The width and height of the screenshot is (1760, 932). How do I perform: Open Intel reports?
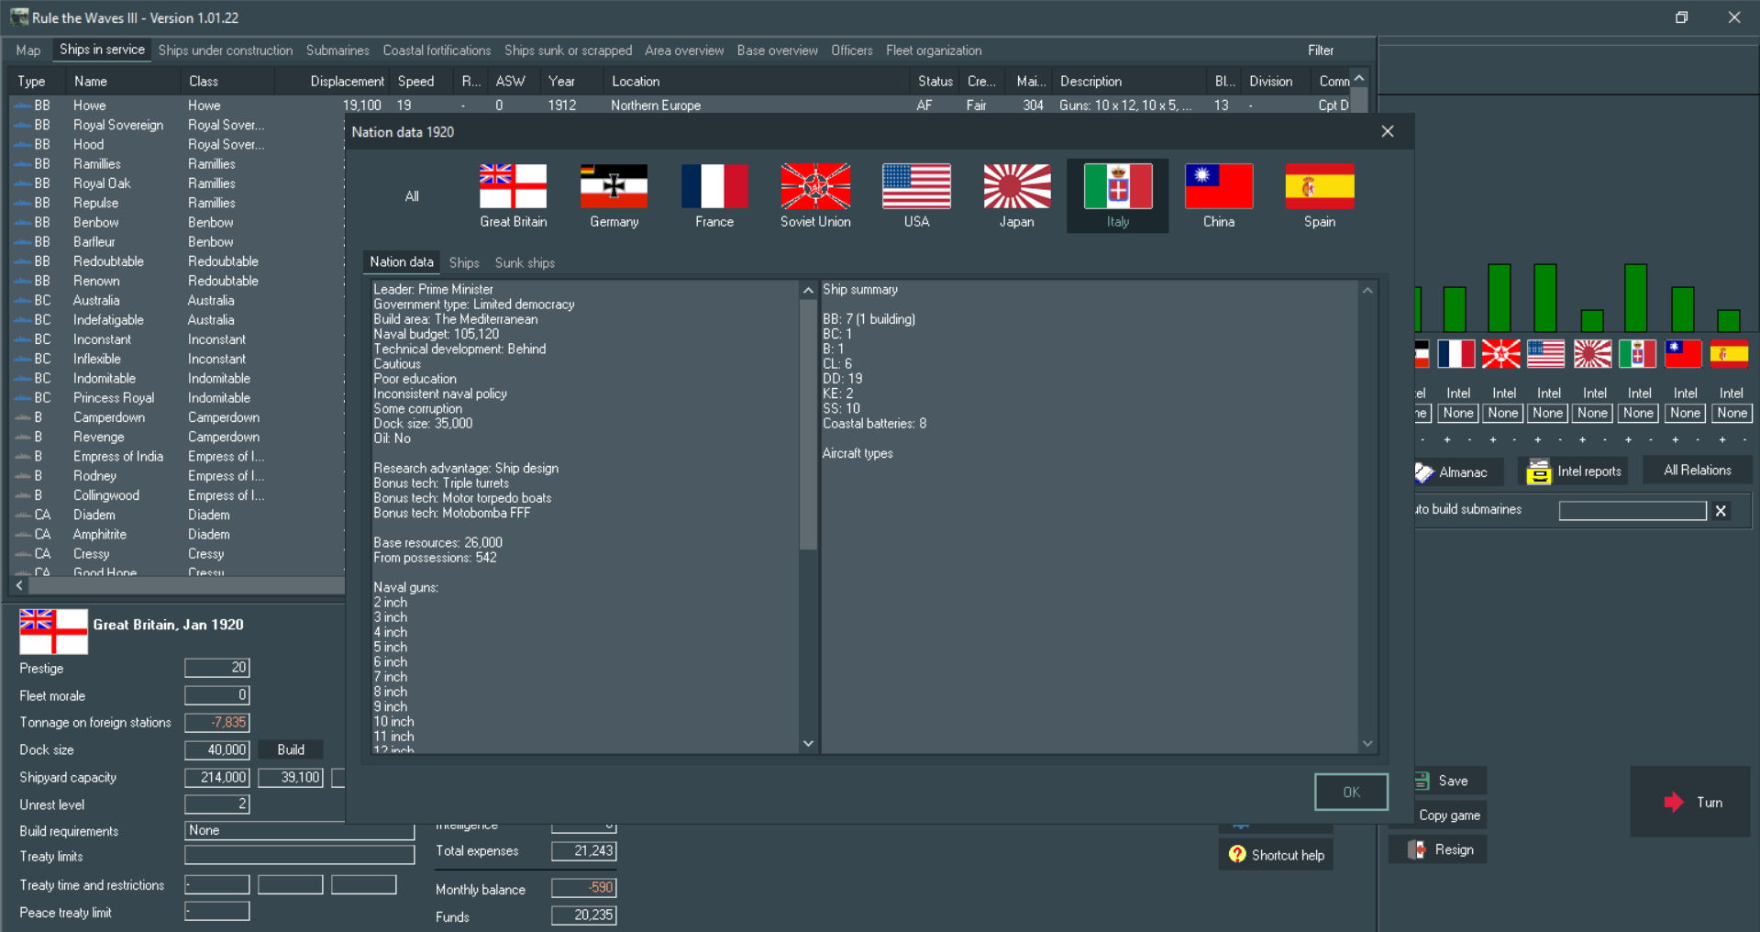(x=1572, y=471)
